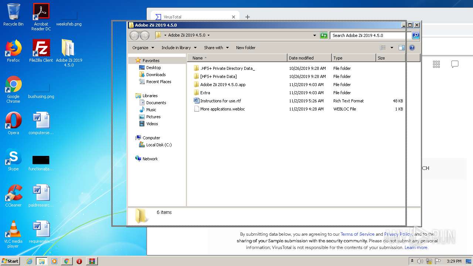473x266 pixels.
Task: Select the Adobe Zii 2019 4.5.0.app folder
Action: pyautogui.click(x=220, y=85)
